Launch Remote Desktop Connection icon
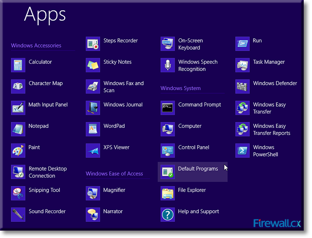 (x=18, y=172)
